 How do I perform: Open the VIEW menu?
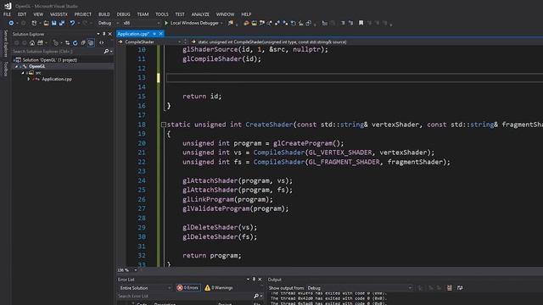(x=38, y=14)
